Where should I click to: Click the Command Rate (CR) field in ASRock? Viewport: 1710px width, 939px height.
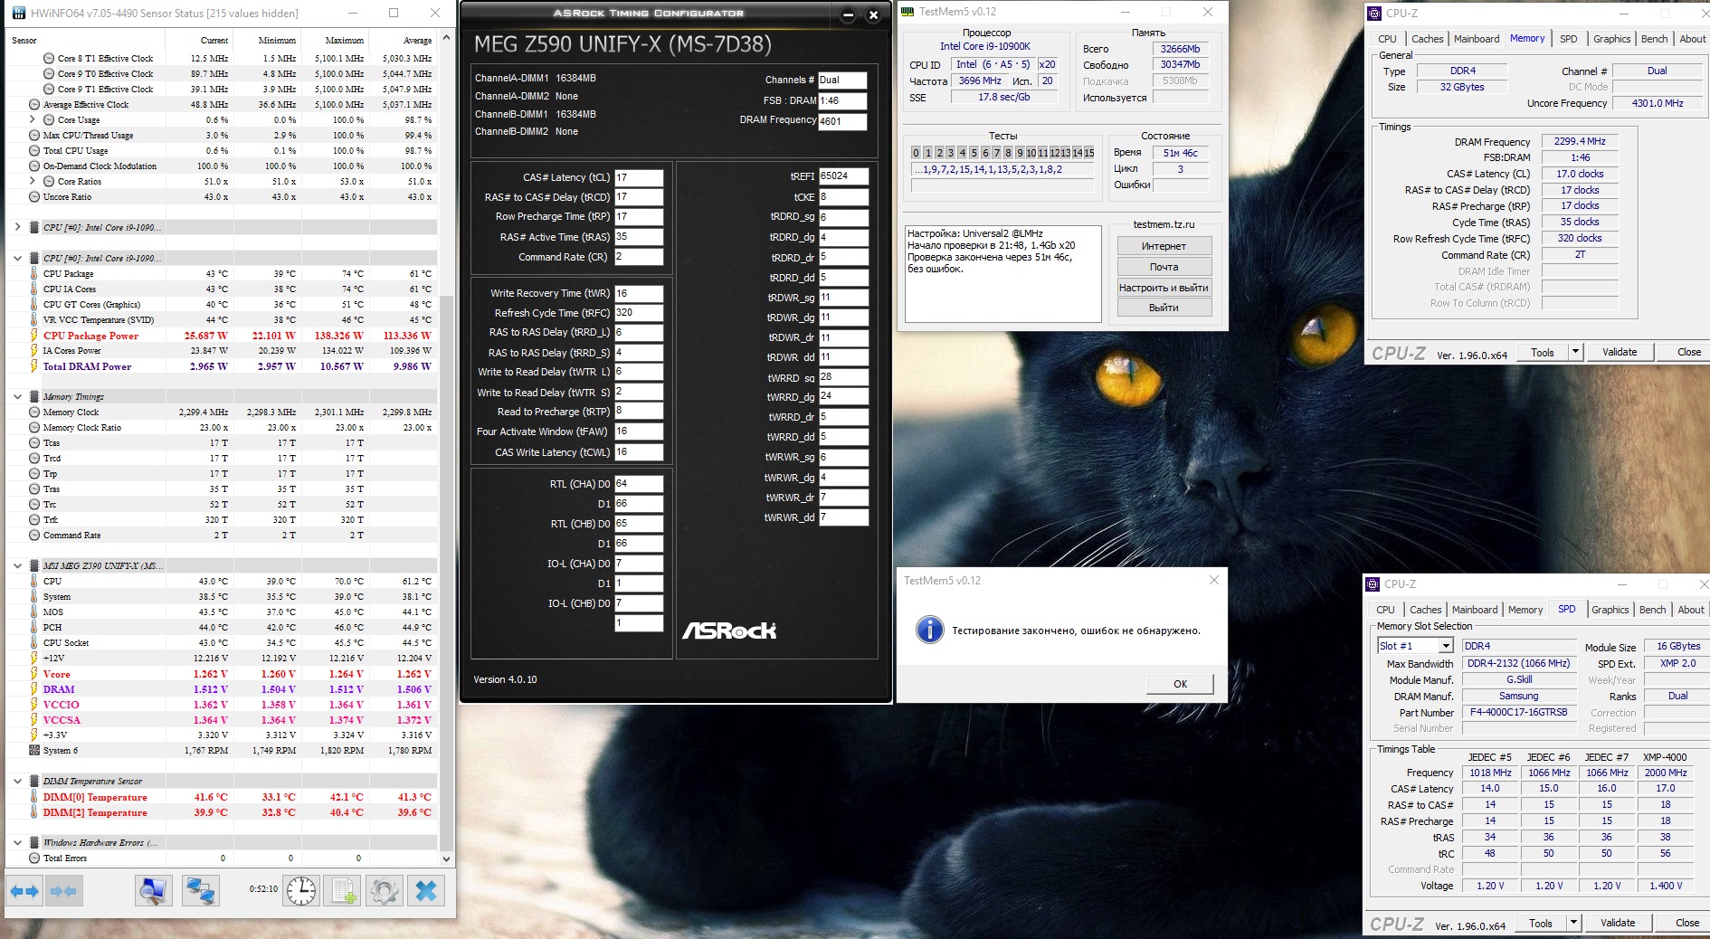pos(639,257)
